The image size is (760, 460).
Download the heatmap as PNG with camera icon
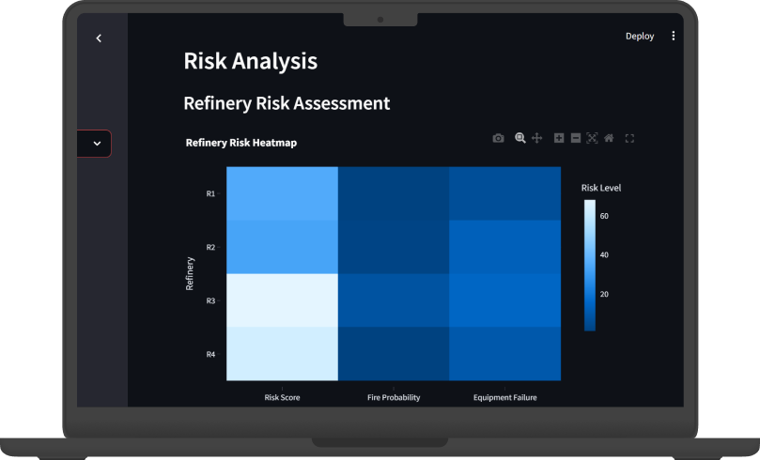pos(498,138)
